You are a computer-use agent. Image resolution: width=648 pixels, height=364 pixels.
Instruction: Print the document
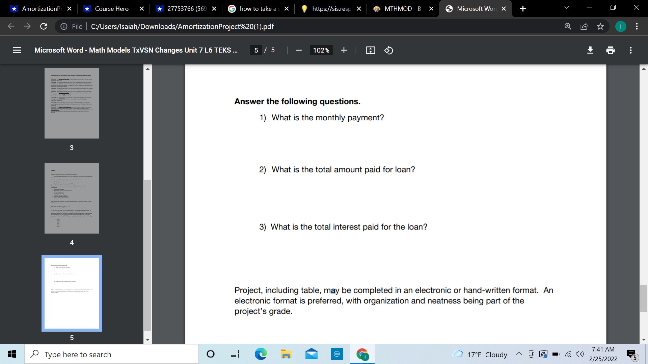(x=610, y=50)
